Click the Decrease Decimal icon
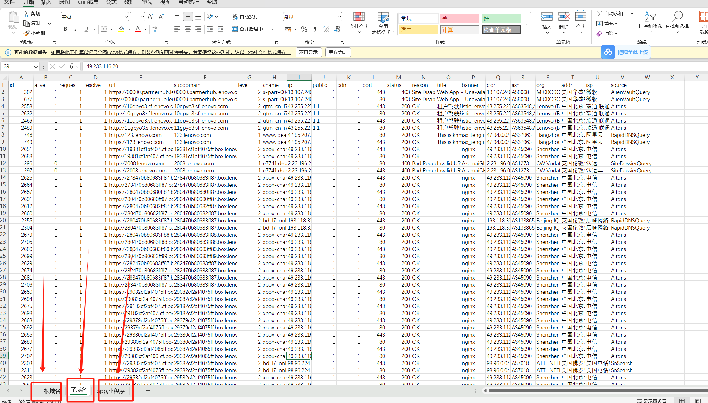The image size is (708, 403). (x=337, y=29)
